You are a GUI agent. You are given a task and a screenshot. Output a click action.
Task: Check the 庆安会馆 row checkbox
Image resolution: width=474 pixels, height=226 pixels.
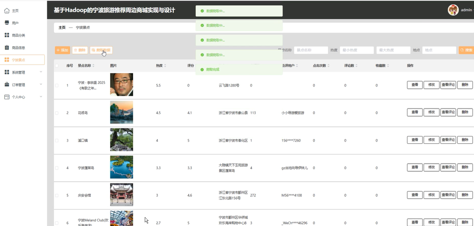pos(57,195)
